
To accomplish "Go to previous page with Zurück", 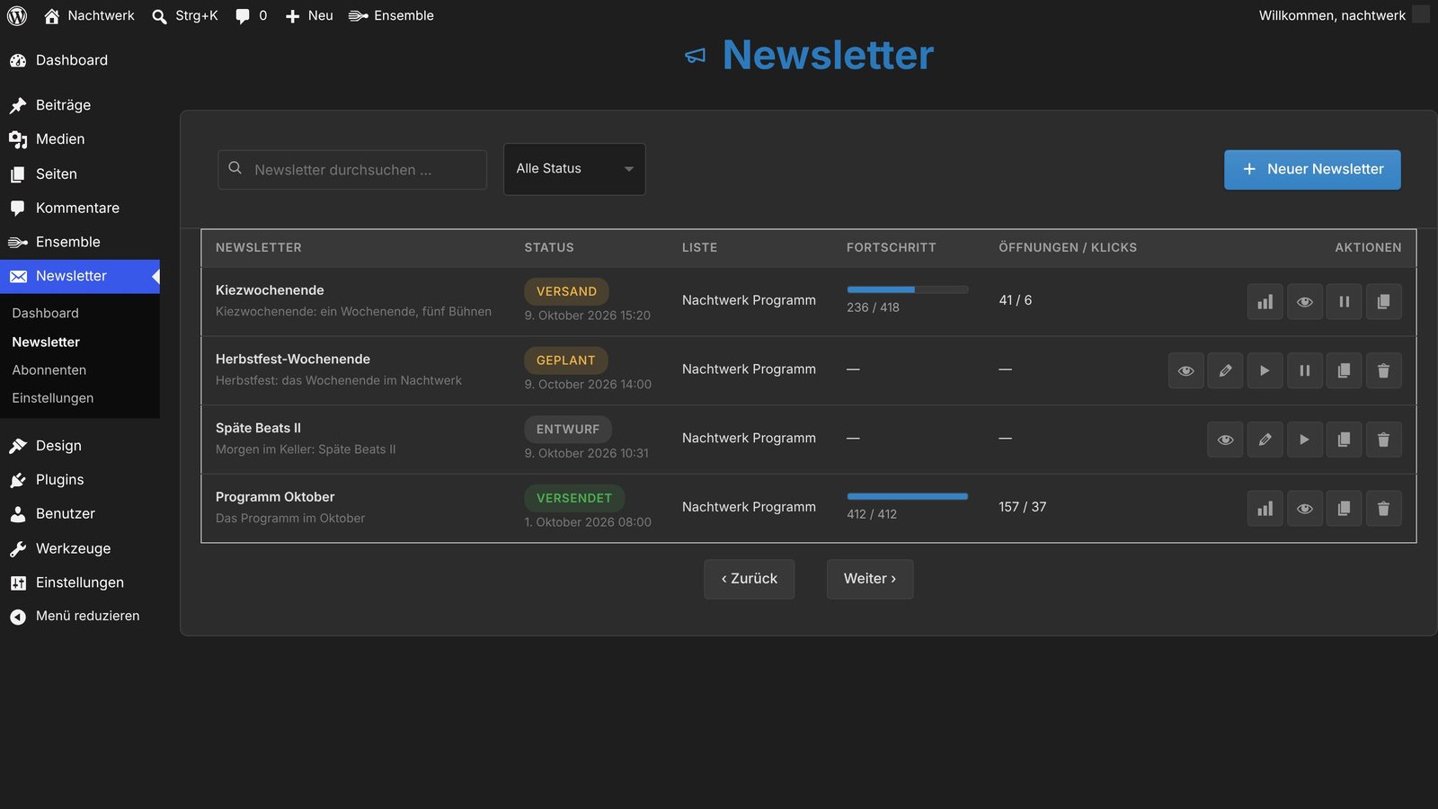I will 749,579.
